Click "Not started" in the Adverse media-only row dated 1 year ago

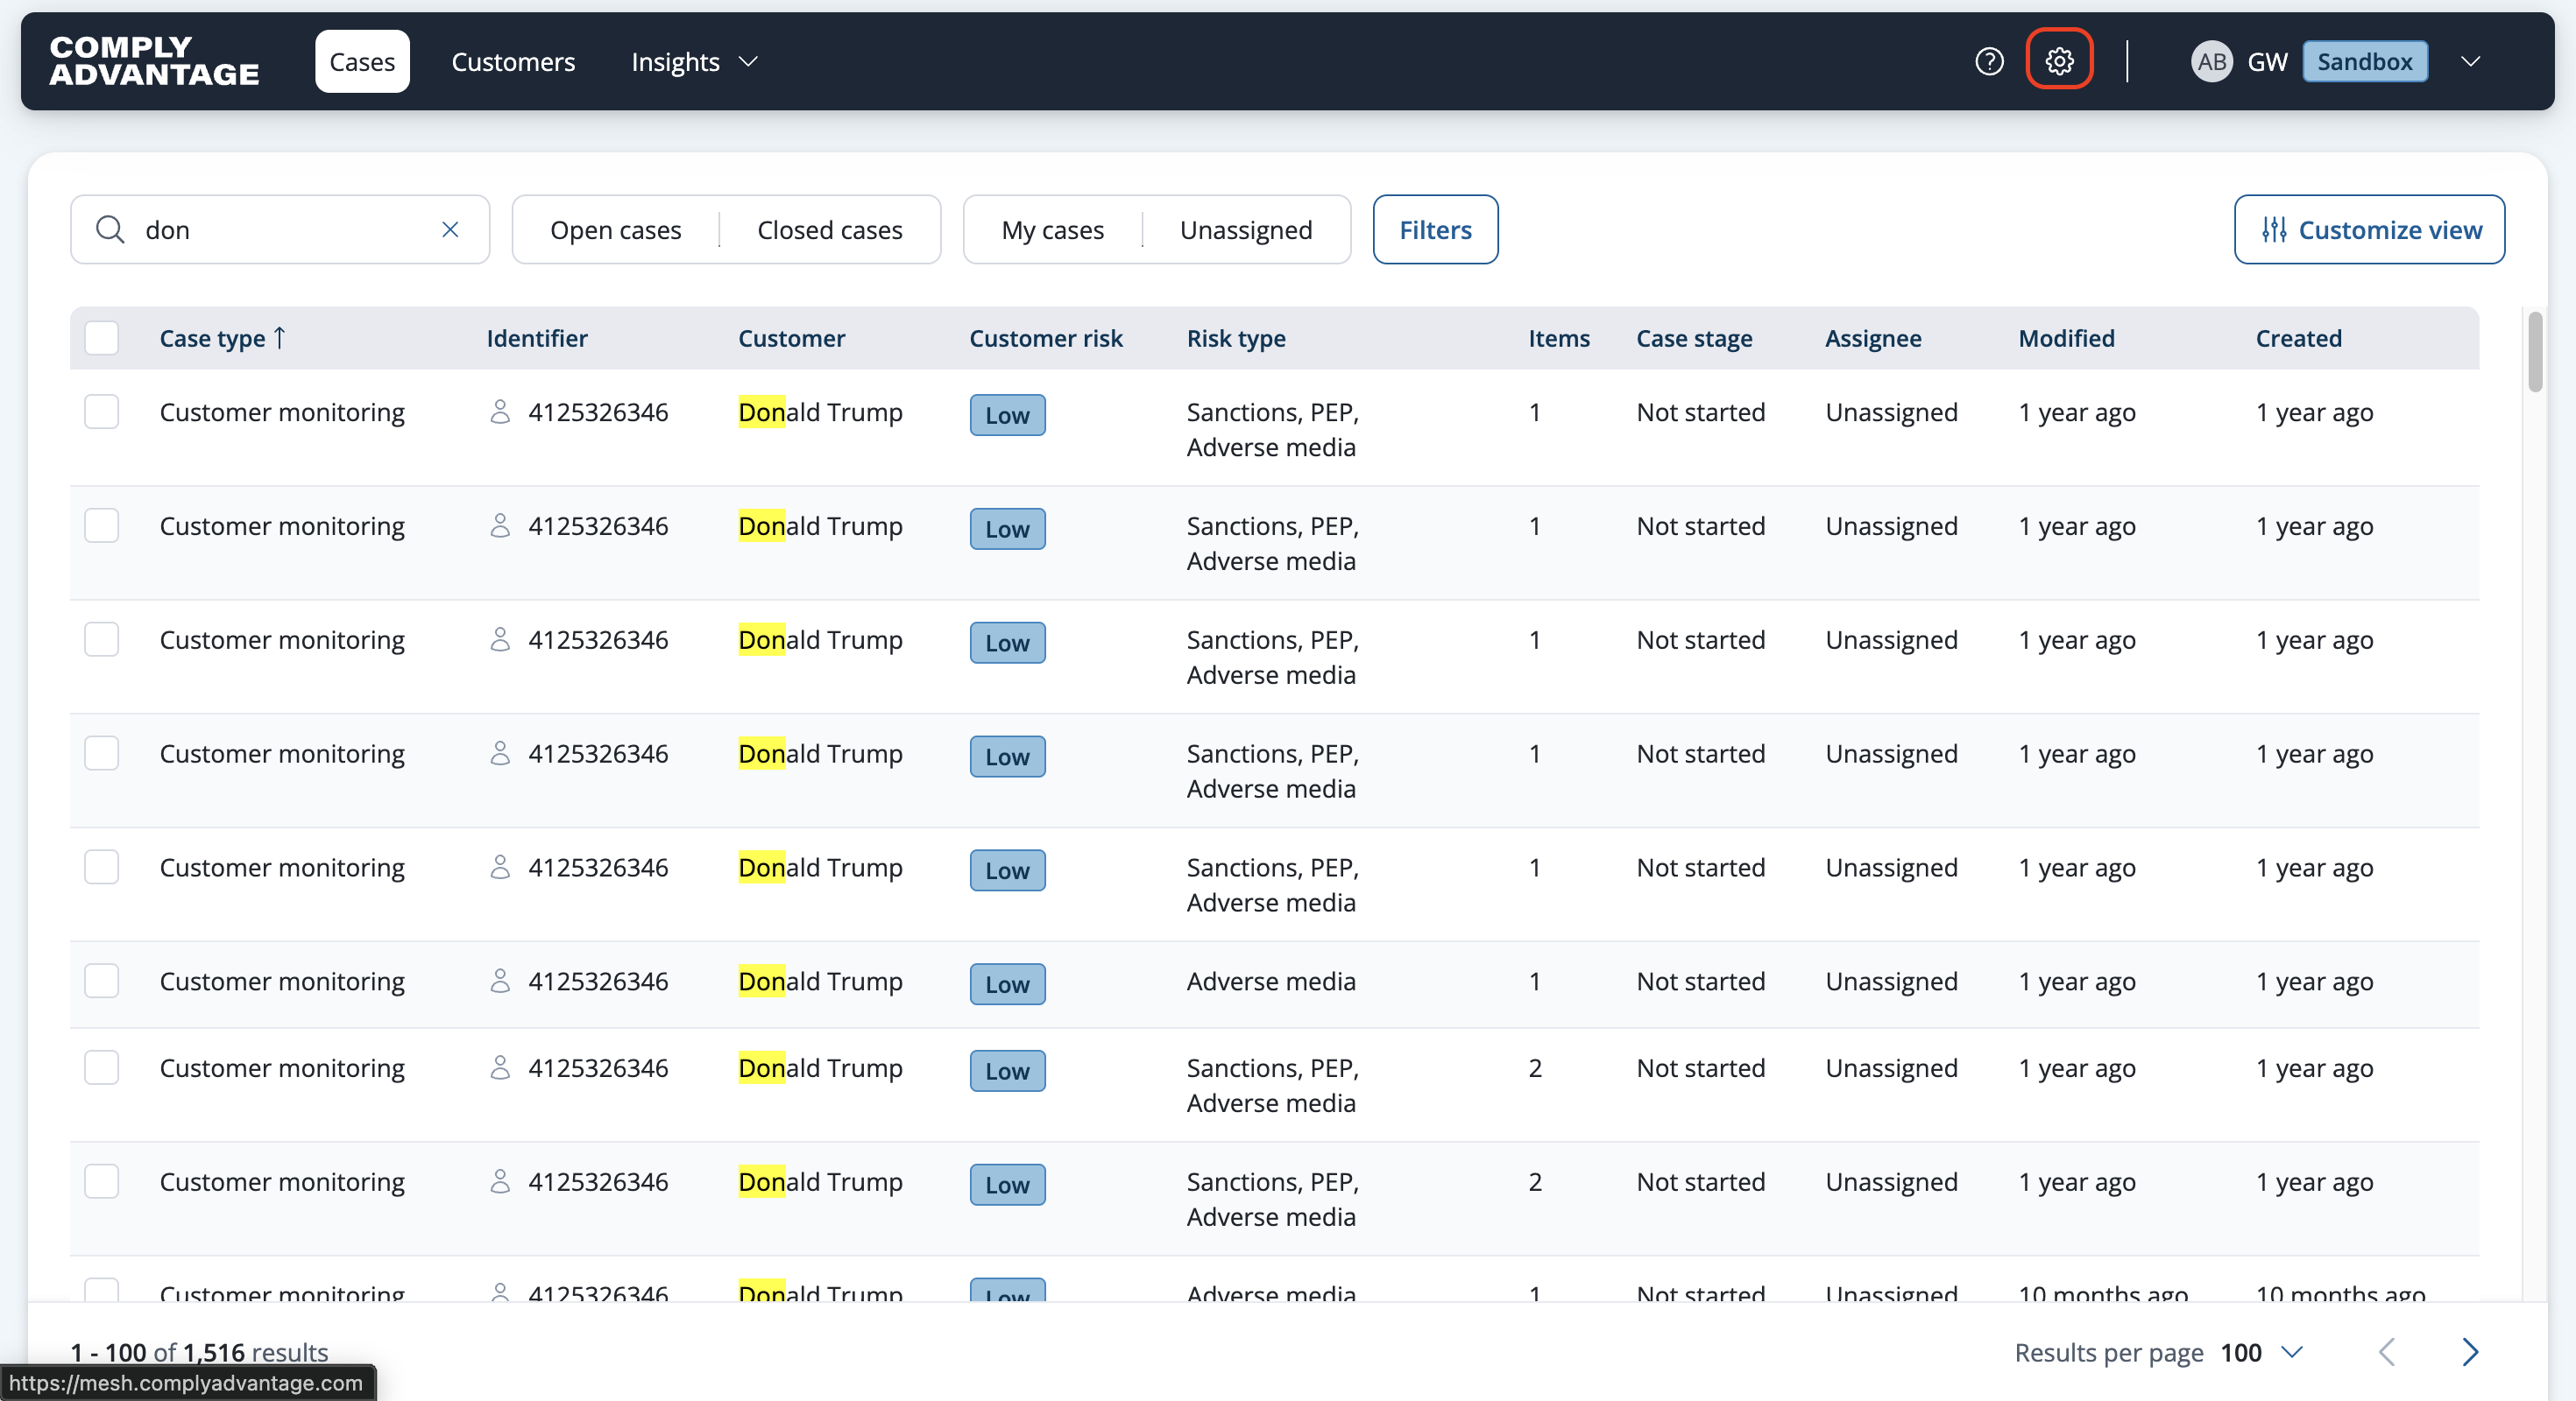coord(1700,982)
